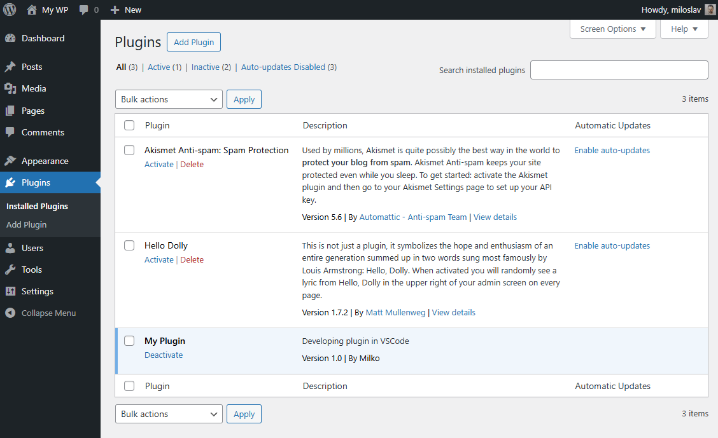This screenshot has height=438, width=718.
Task: Select all plugins via header checkbox
Action: [129, 125]
